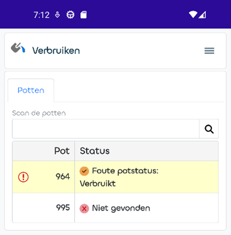Select pot number 964

[63, 177]
